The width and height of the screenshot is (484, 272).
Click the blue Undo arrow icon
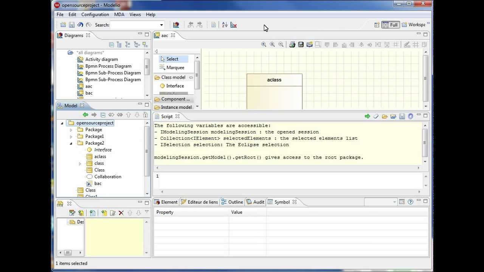pyautogui.click(x=80, y=25)
